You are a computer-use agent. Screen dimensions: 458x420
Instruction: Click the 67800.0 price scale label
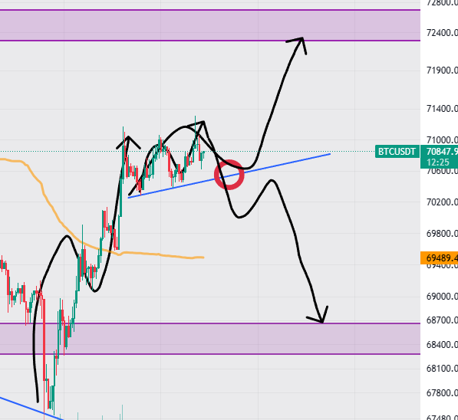pyautogui.click(x=442, y=393)
